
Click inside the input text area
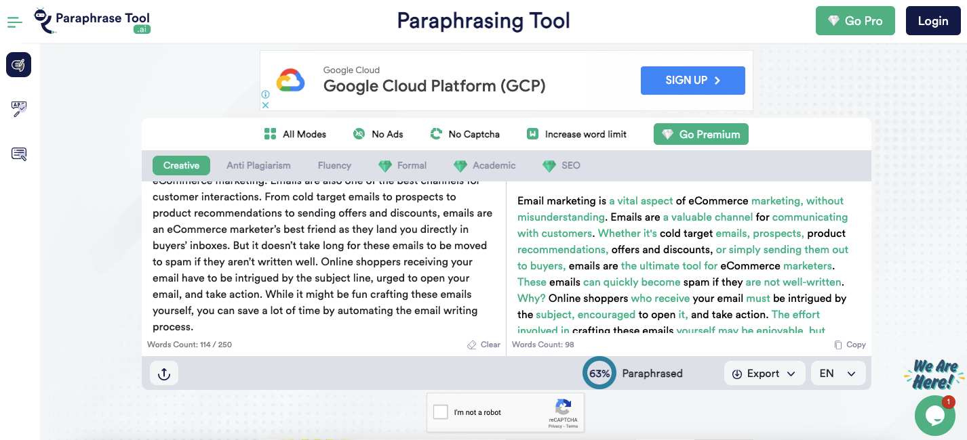tap(324, 257)
